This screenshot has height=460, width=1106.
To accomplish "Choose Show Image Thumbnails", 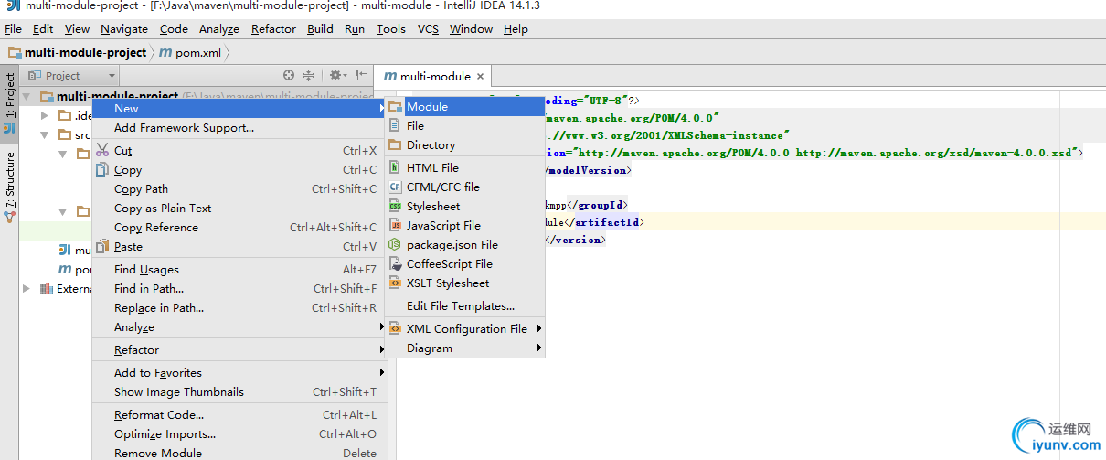I will [x=239, y=391].
